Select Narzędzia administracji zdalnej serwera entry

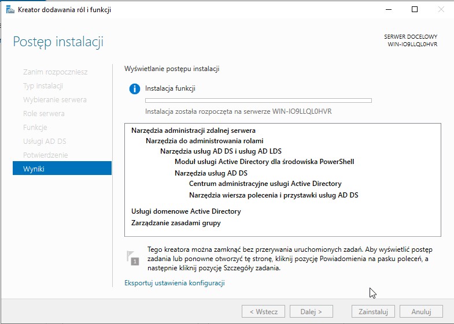pyautogui.click(x=193, y=131)
